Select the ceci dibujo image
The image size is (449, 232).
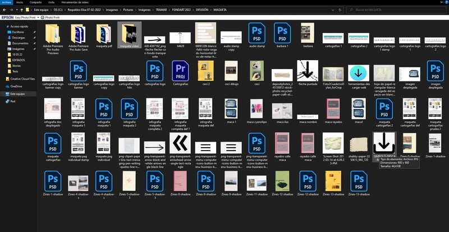tap(231, 73)
